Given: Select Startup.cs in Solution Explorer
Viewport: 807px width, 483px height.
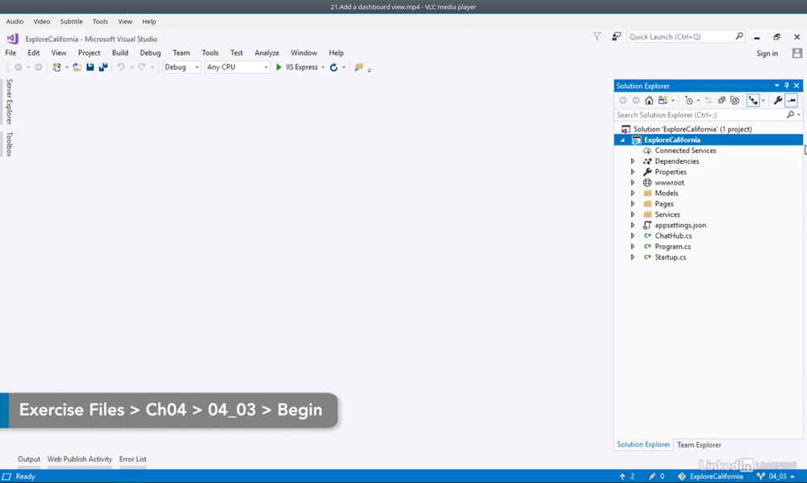Looking at the screenshot, I should (670, 257).
